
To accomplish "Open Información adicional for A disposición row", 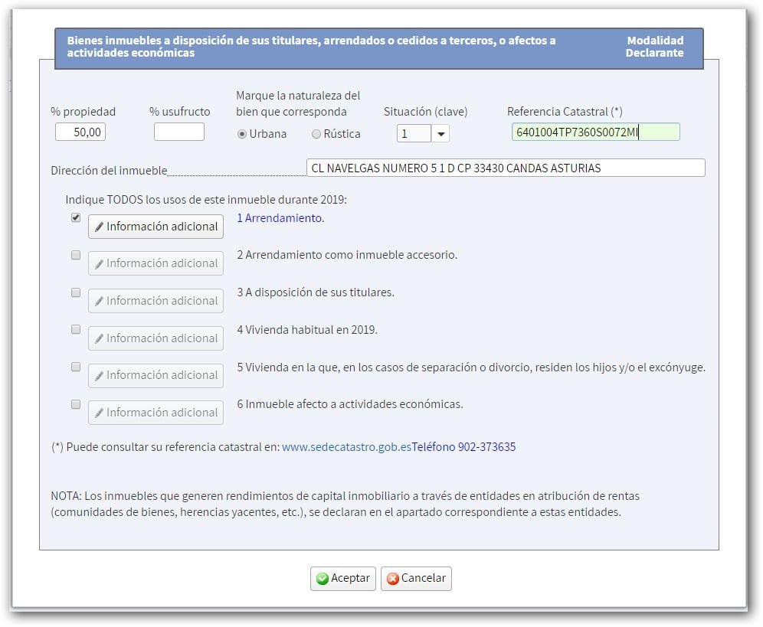I will 156,301.
